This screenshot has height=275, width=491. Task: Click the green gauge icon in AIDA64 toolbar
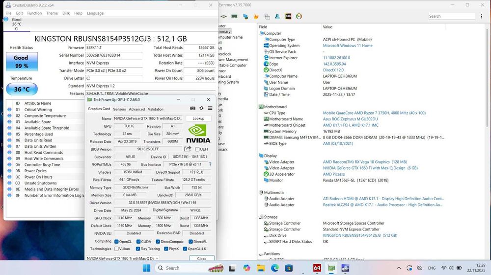point(299,16)
